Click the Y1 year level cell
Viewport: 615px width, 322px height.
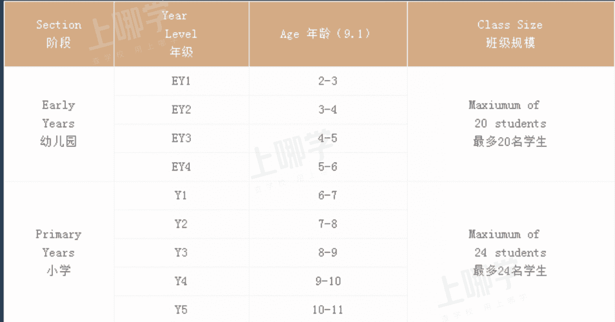point(181,196)
